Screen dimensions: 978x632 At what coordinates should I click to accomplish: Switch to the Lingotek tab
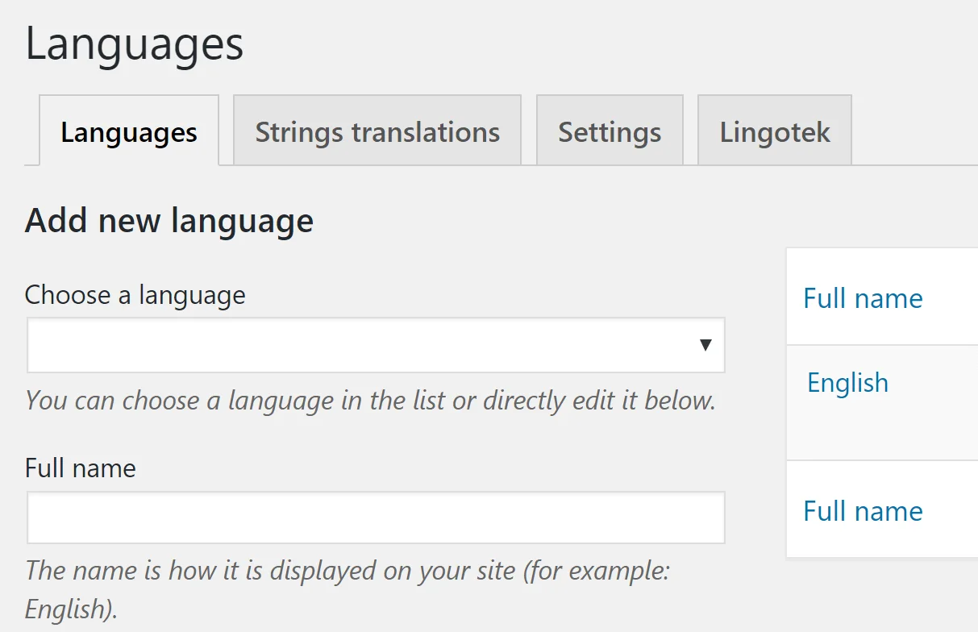pos(774,131)
